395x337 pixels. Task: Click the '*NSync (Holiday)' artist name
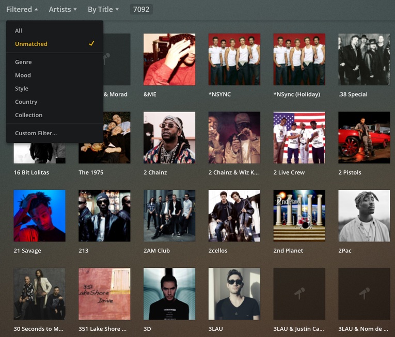click(x=297, y=94)
